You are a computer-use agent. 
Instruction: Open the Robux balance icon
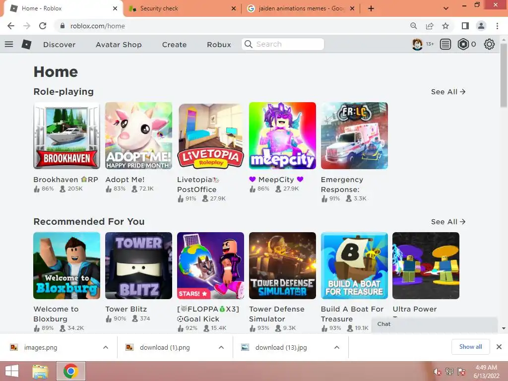pyautogui.click(x=463, y=44)
